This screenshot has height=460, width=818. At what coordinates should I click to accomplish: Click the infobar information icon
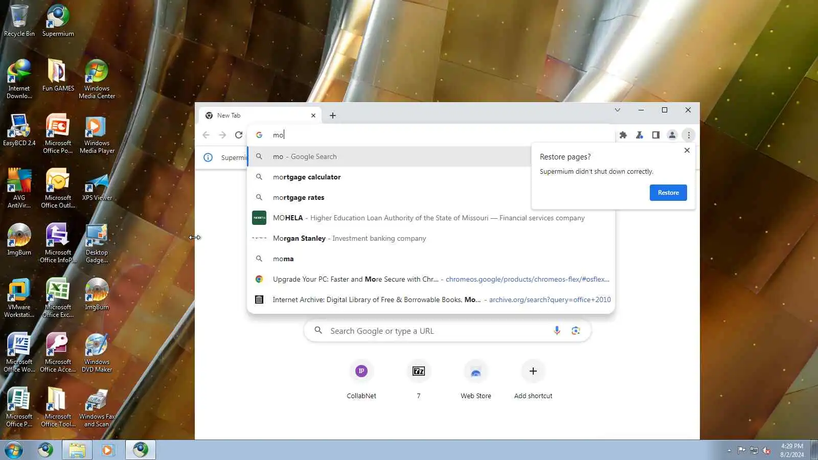click(x=208, y=157)
